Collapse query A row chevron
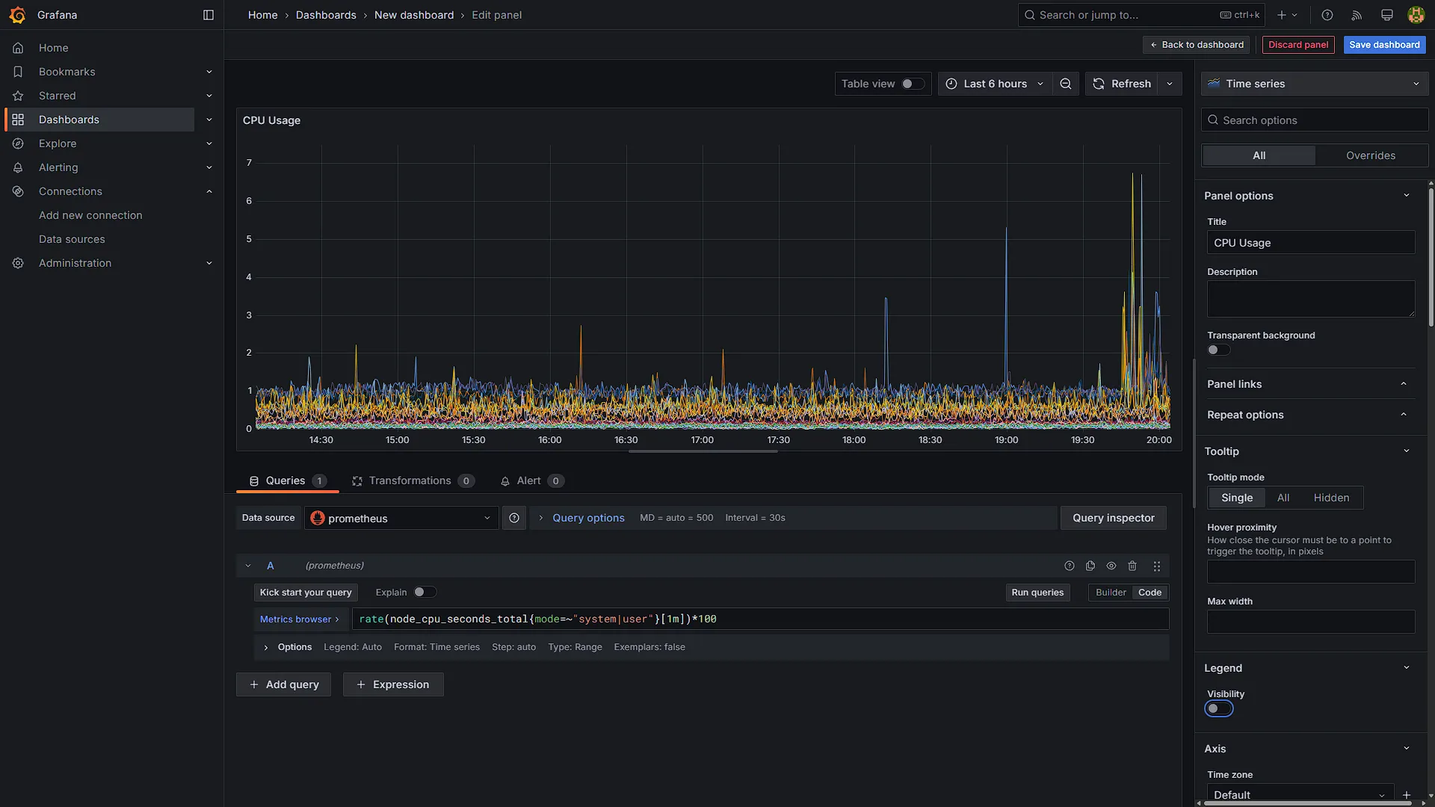The width and height of the screenshot is (1435, 807). coord(248,566)
